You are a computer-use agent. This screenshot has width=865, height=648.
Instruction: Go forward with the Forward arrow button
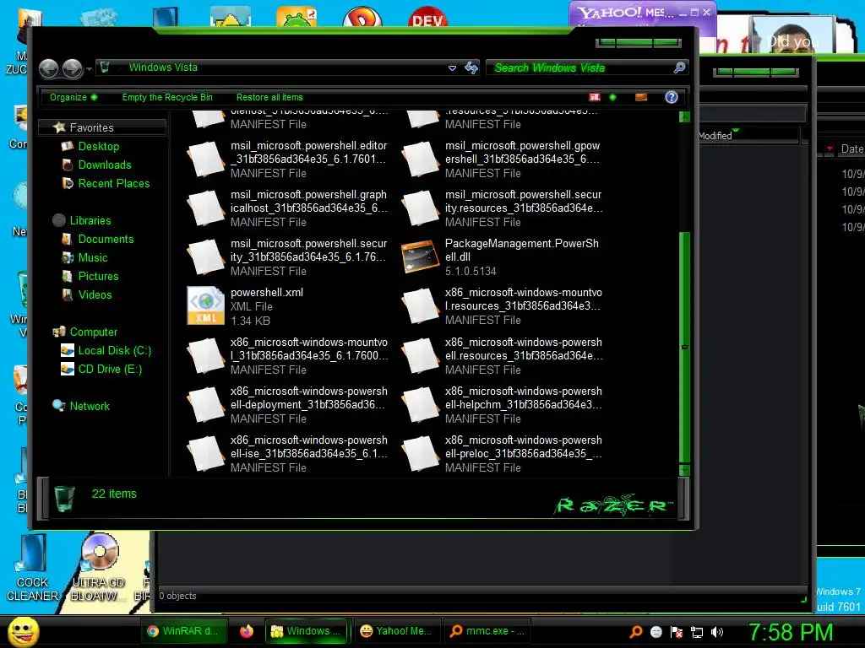click(73, 68)
